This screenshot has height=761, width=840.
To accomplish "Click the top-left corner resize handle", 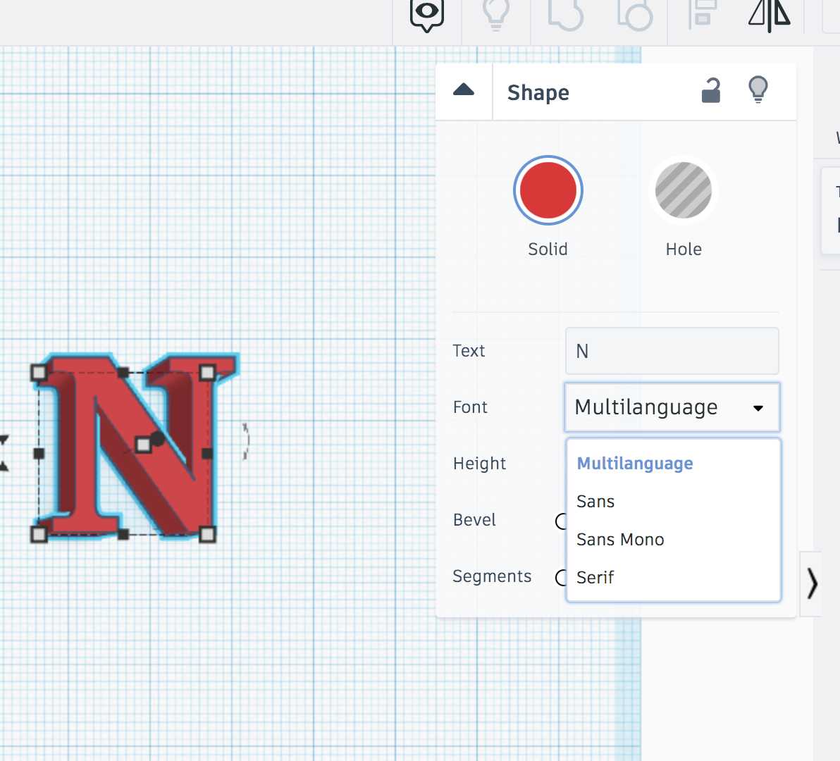I will (x=39, y=372).
